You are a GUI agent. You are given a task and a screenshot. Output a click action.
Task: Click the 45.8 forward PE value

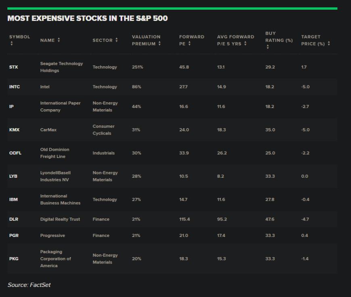[x=184, y=67]
